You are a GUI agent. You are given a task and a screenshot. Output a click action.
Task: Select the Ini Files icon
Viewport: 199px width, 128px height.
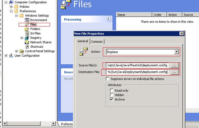(x=27, y=33)
